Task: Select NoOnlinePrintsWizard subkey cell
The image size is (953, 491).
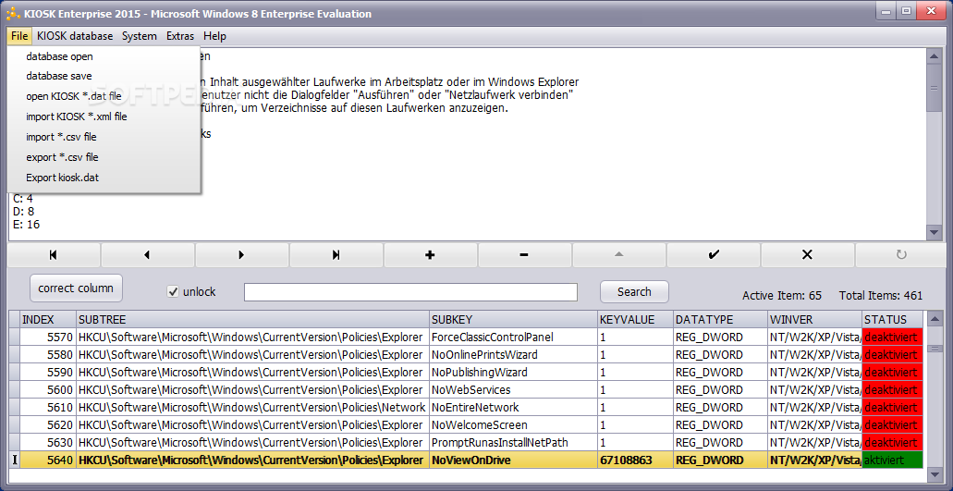Action: [514, 354]
